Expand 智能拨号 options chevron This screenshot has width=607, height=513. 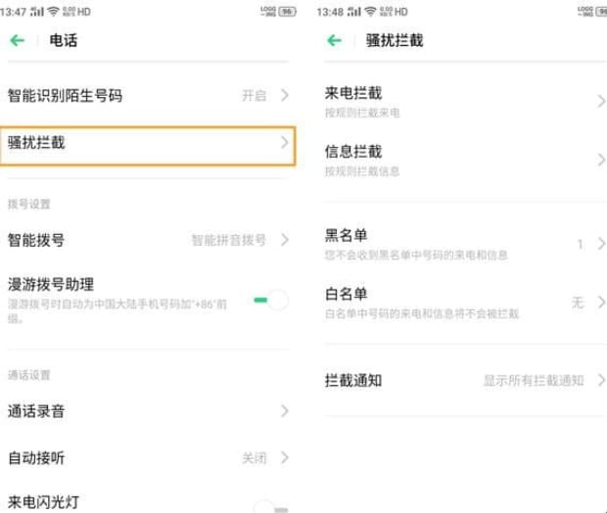(x=284, y=239)
